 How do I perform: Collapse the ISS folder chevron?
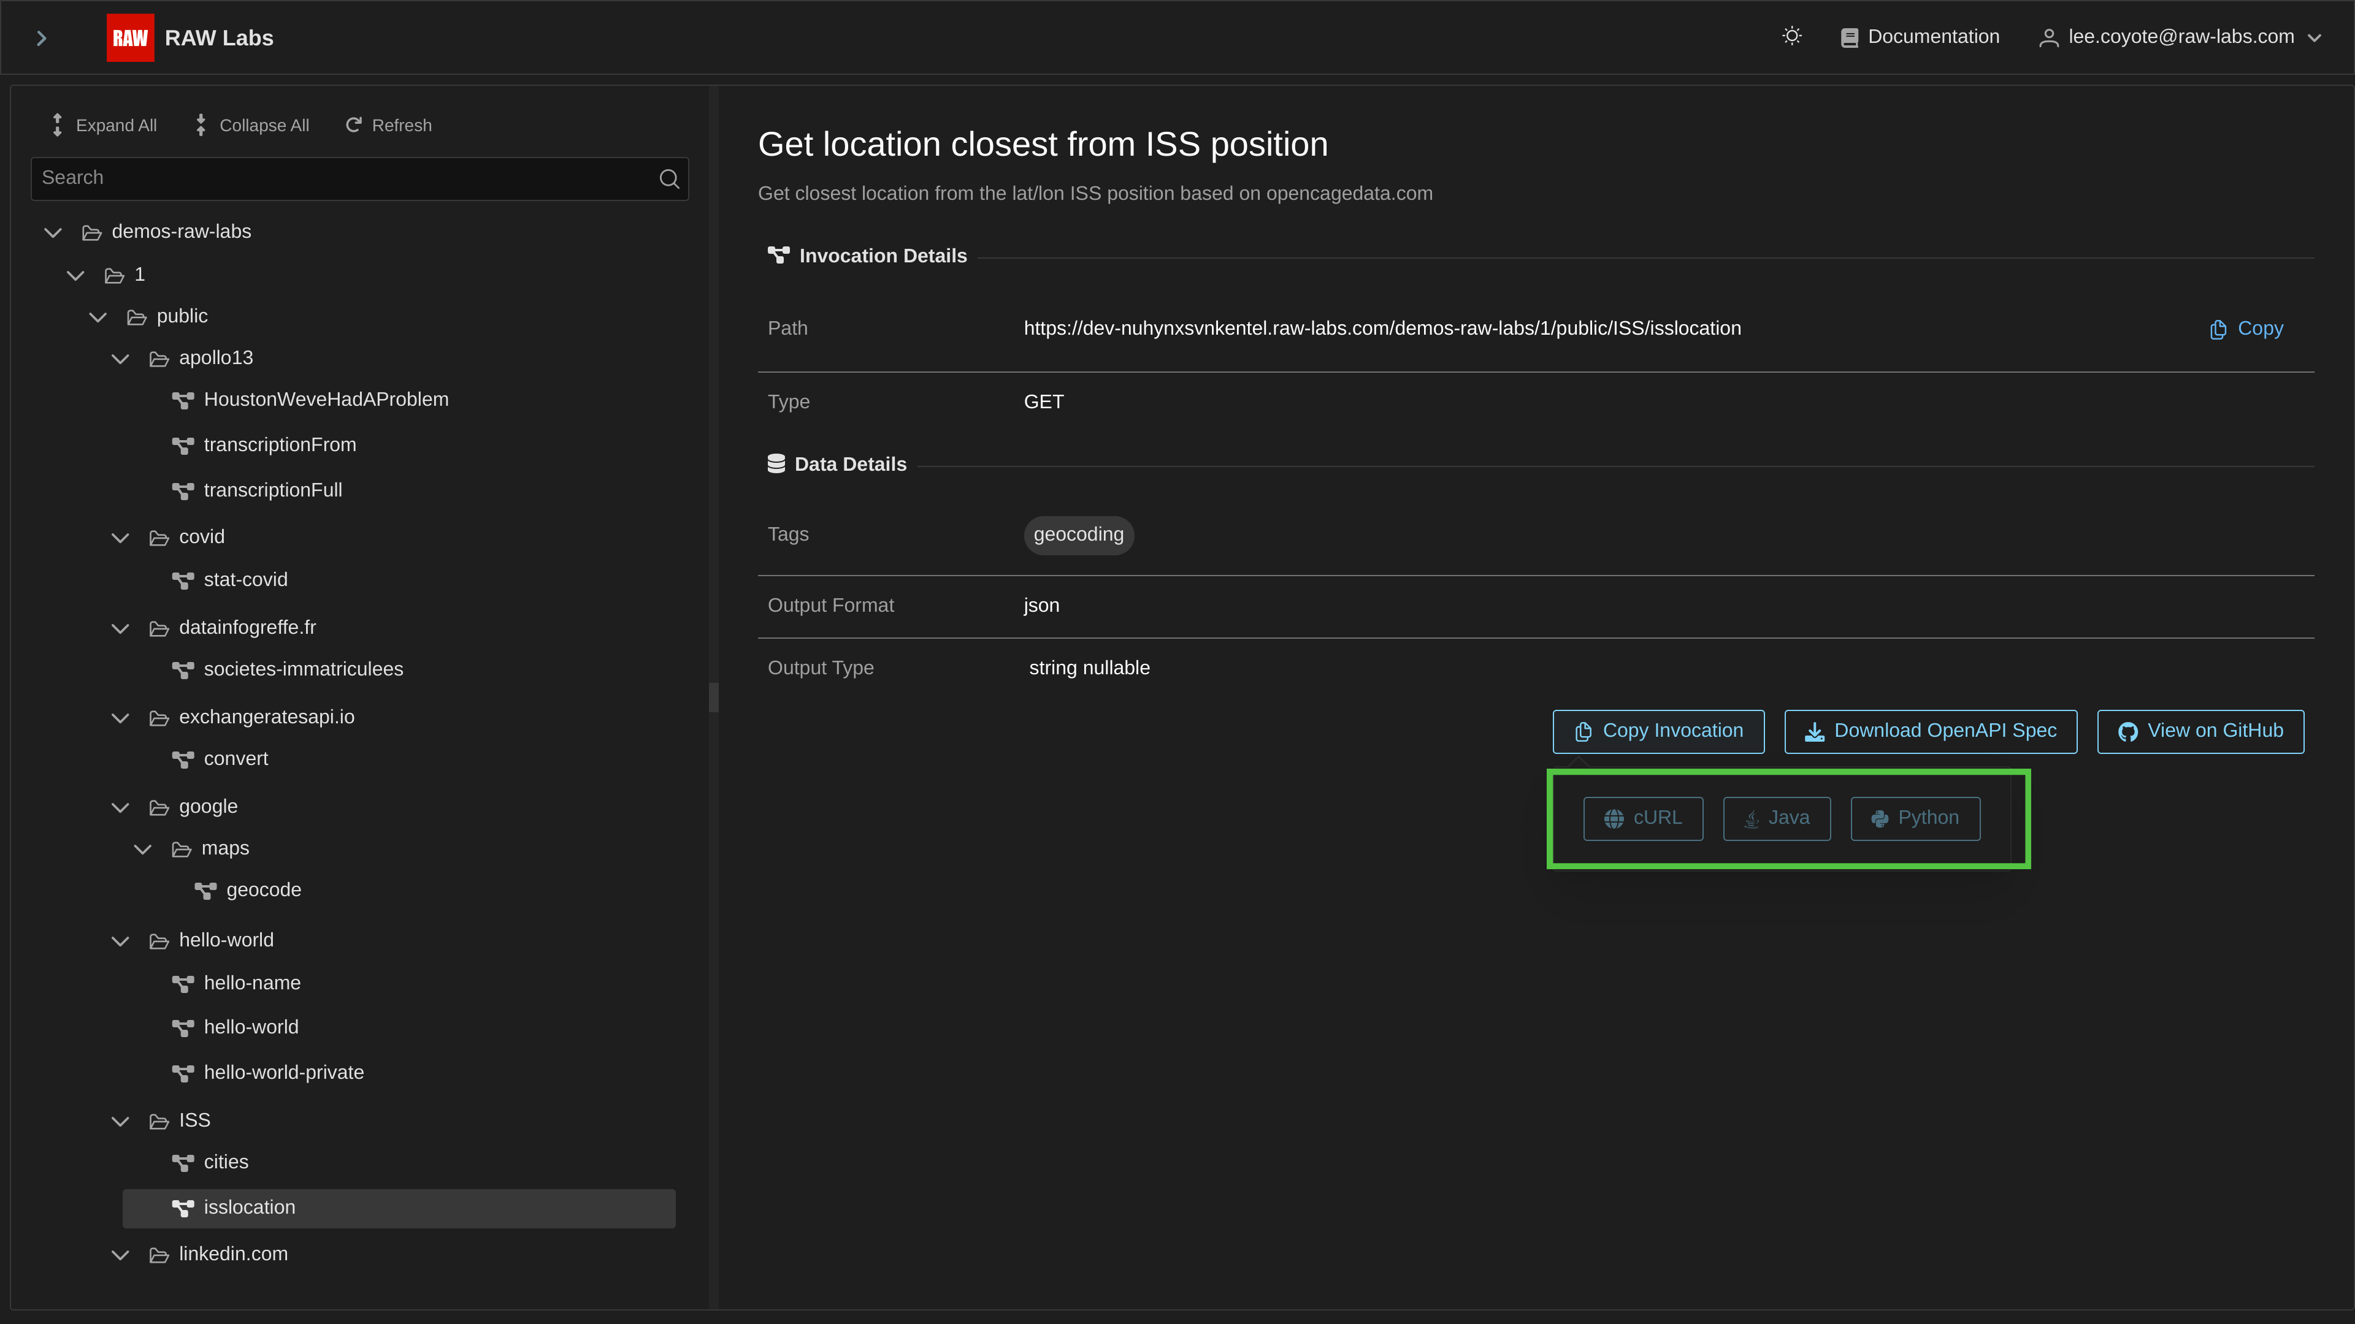[120, 1120]
